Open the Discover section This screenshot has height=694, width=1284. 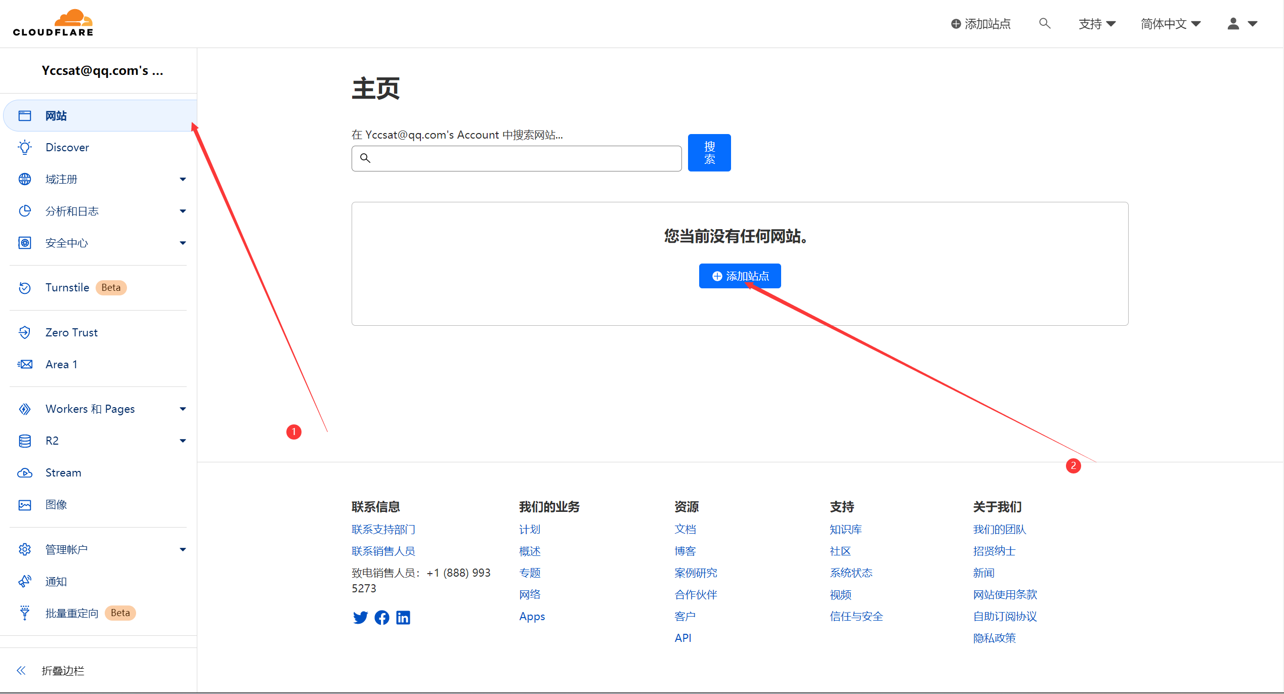67,147
